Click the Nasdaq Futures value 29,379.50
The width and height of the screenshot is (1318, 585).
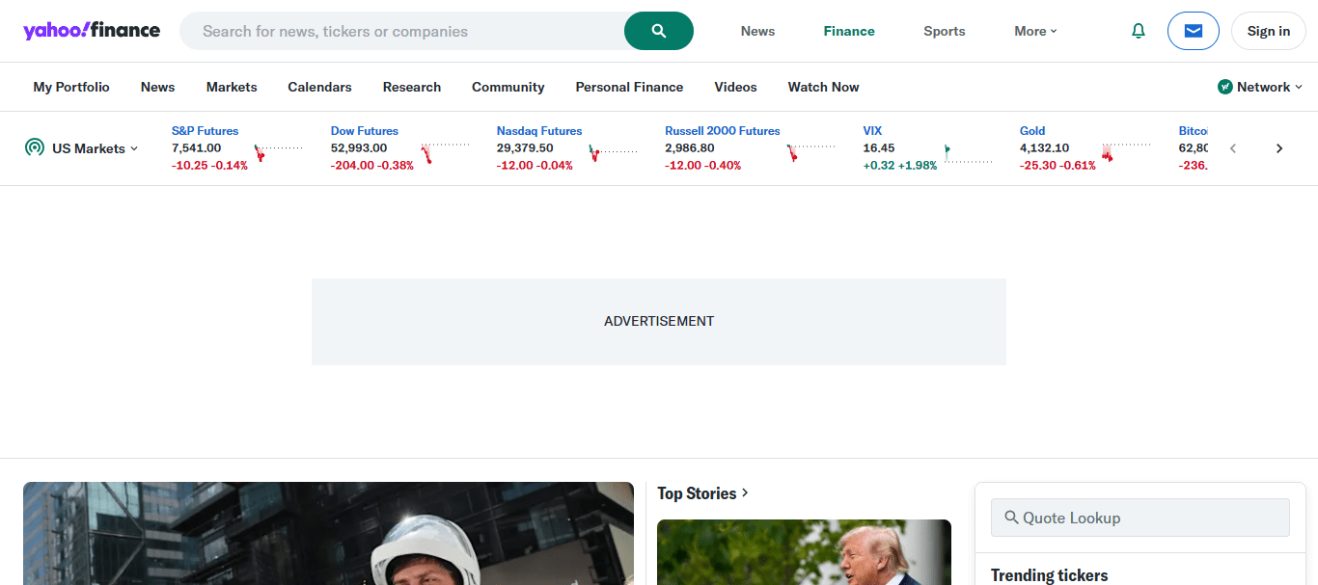coord(525,148)
